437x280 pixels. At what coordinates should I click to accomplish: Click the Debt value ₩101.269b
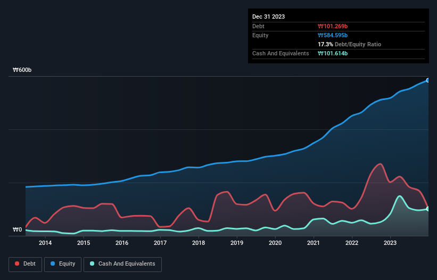(333, 26)
